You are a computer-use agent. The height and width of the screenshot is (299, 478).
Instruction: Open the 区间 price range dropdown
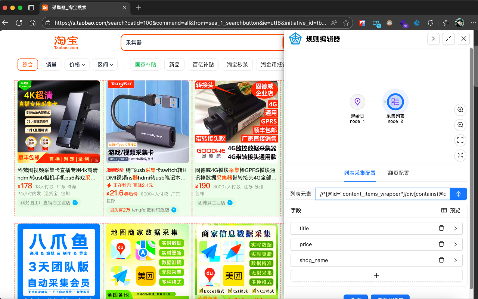coord(105,64)
